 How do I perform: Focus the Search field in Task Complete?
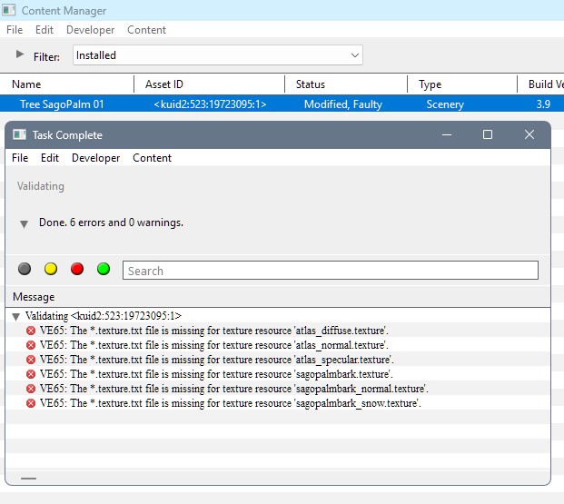331,271
